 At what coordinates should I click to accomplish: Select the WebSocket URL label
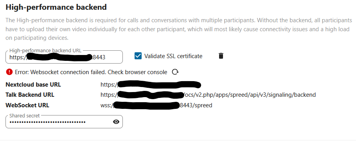[27, 105]
